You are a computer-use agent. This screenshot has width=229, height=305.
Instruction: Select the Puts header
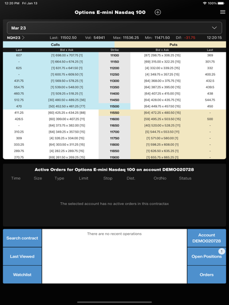click(x=170, y=45)
